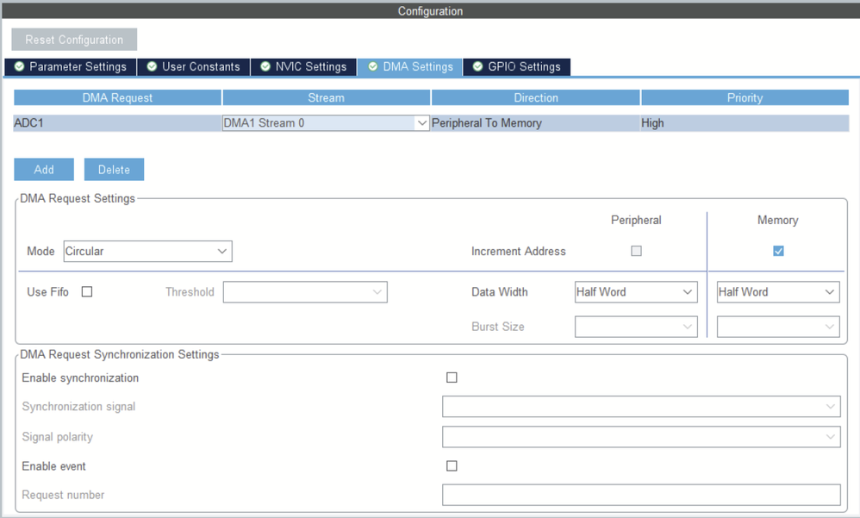Open the Memory Burst Size dropdown
Screen dimensions: 860x518
point(778,327)
